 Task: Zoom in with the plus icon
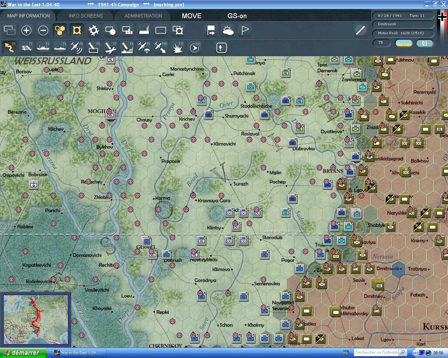pos(26,30)
